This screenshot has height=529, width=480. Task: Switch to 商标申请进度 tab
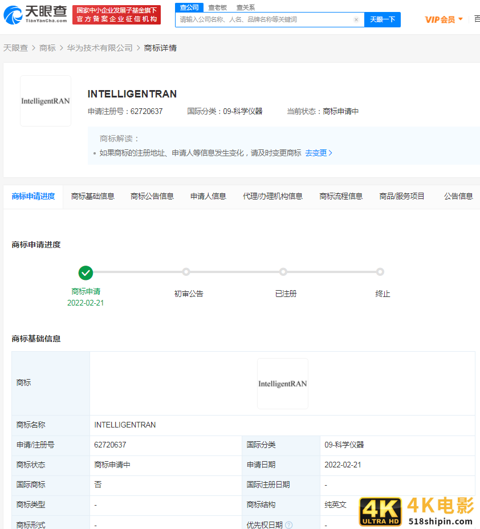pos(33,196)
